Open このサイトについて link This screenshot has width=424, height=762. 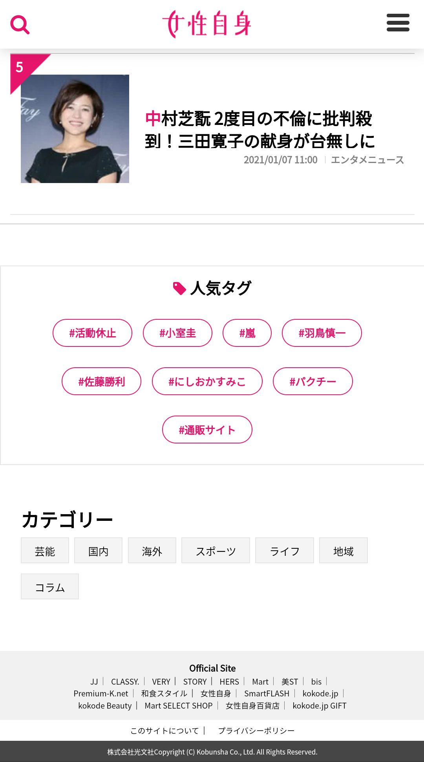click(x=164, y=731)
